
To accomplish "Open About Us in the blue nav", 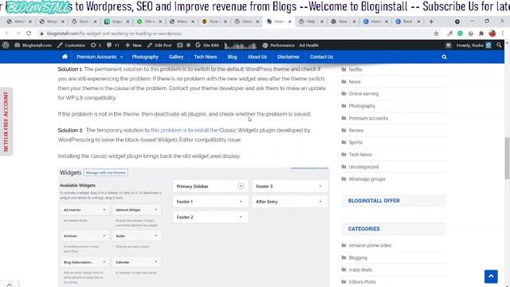I will (257, 57).
